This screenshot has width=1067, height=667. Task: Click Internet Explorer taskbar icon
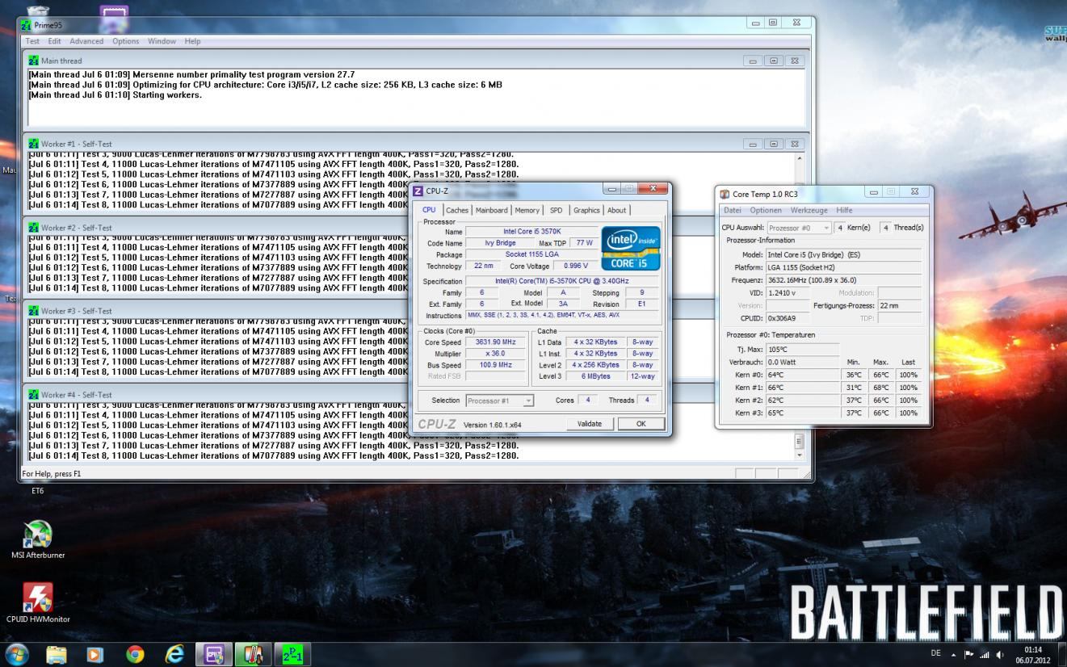(174, 654)
